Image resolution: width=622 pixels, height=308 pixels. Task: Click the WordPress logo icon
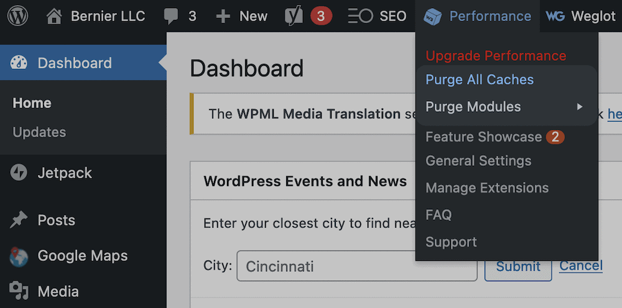click(x=17, y=16)
